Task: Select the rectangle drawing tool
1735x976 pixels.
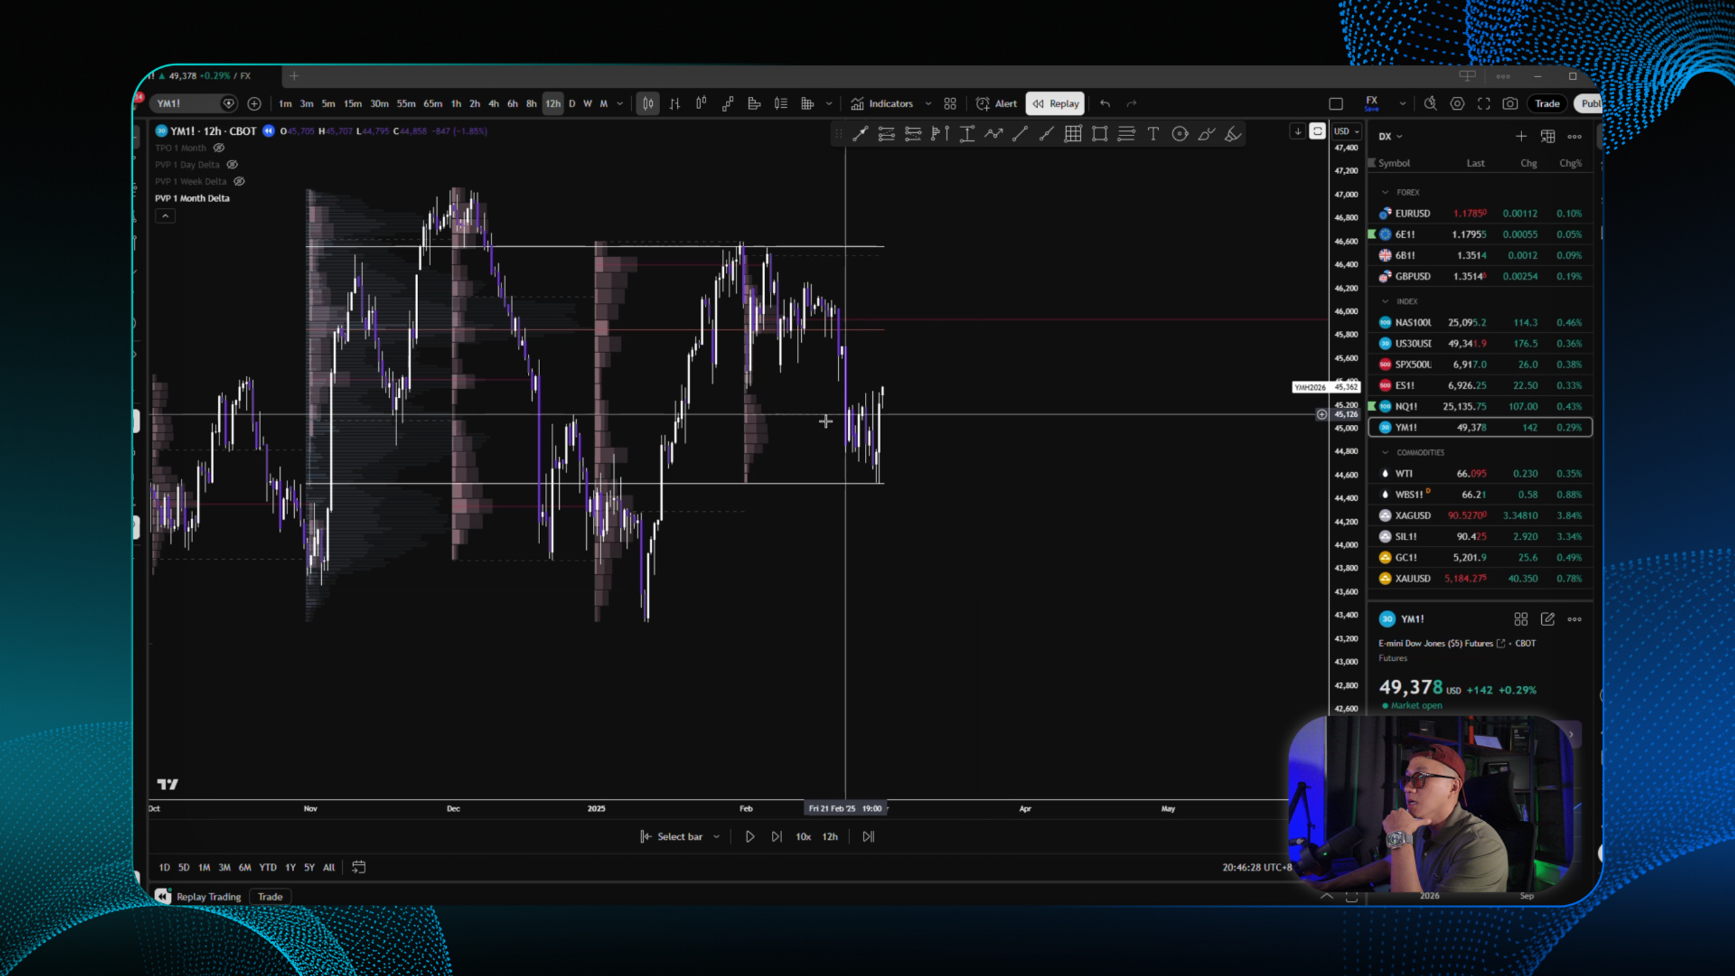Action: pyautogui.click(x=1099, y=134)
